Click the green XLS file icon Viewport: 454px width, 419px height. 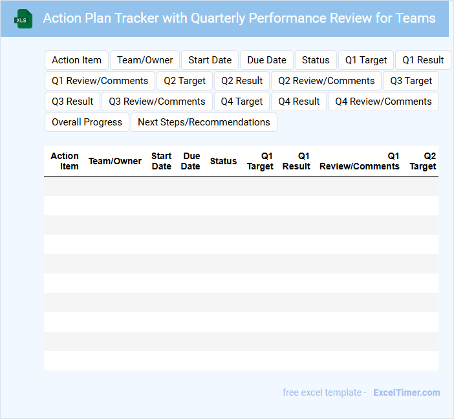click(x=23, y=19)
